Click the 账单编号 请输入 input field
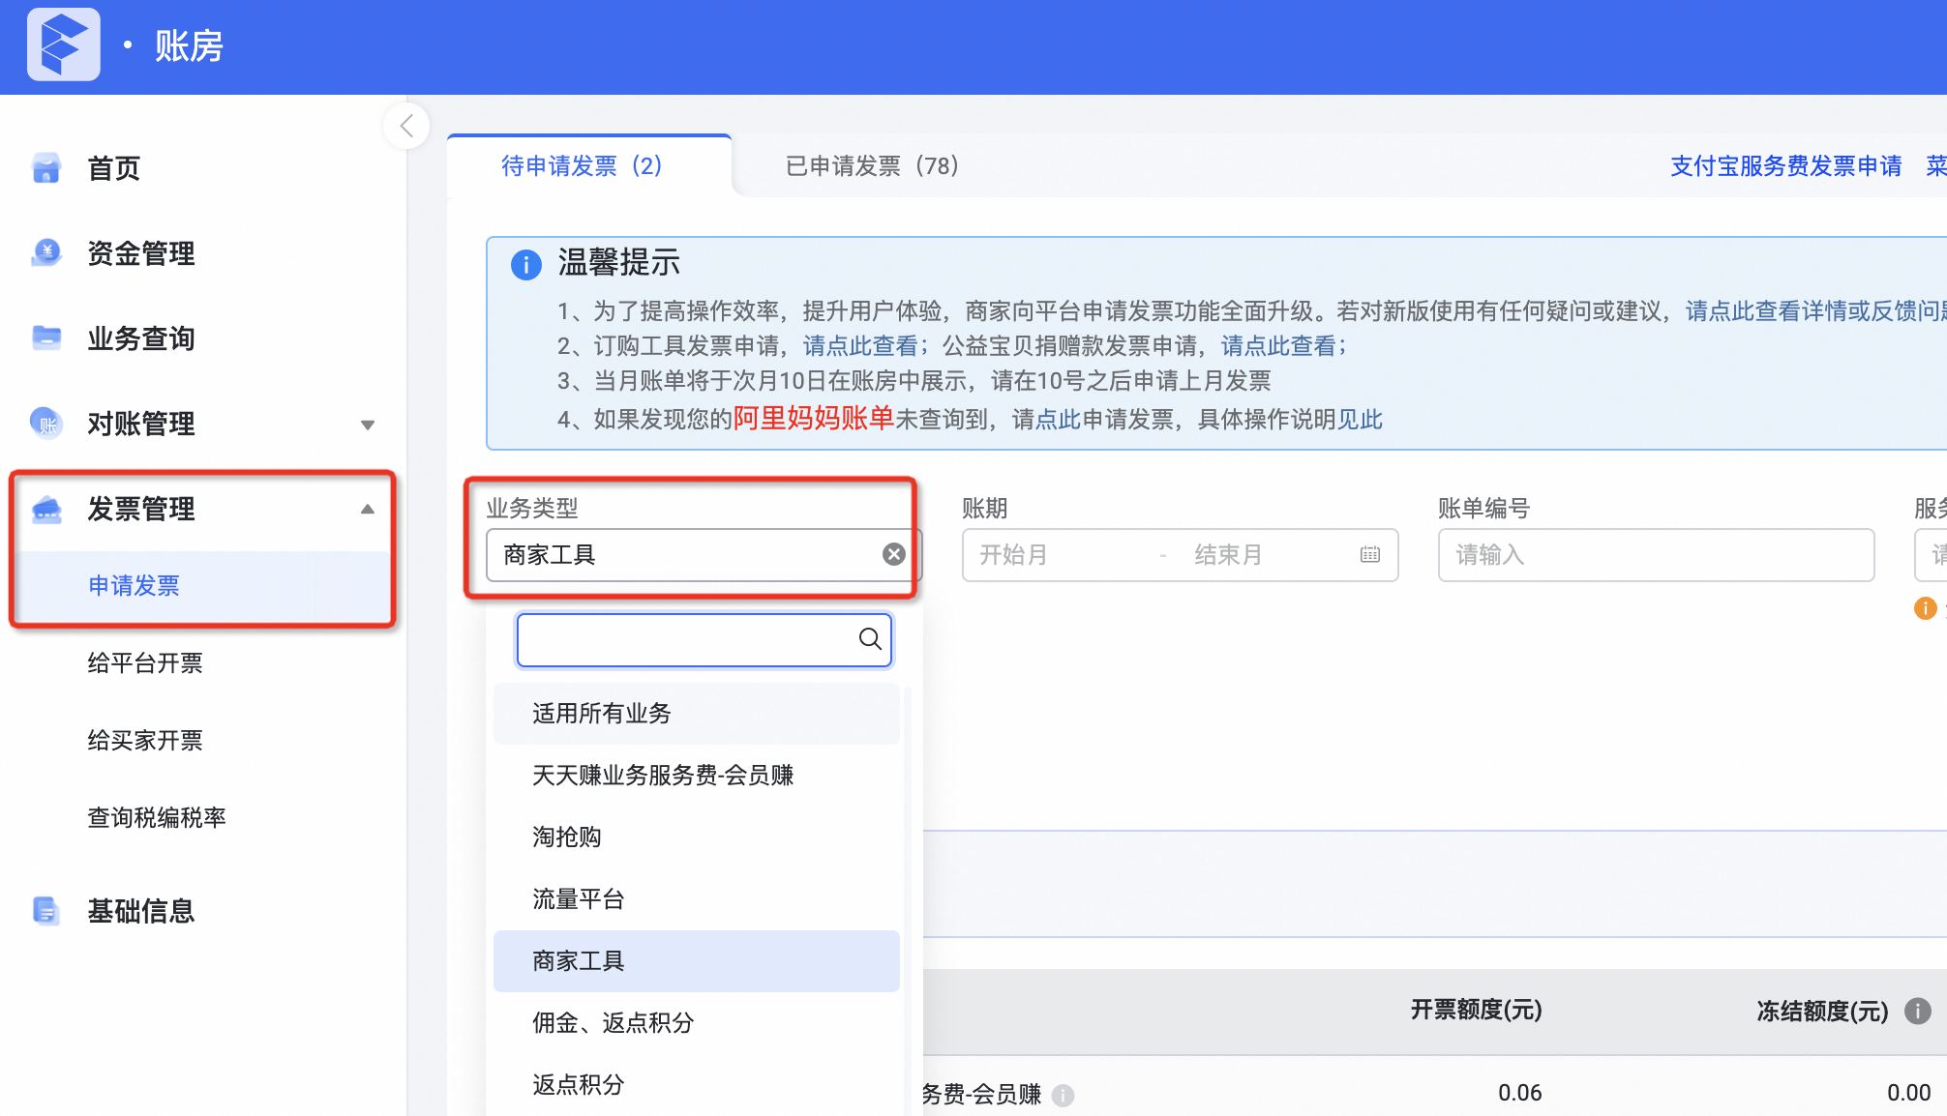1947x1116 pixels. point(1656,555)
